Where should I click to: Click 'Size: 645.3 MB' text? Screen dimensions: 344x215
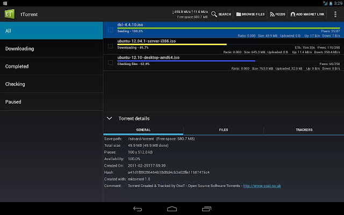click(x=254, y=52)
